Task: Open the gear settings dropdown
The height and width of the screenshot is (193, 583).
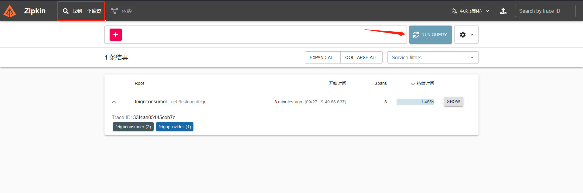Action: 466,35
